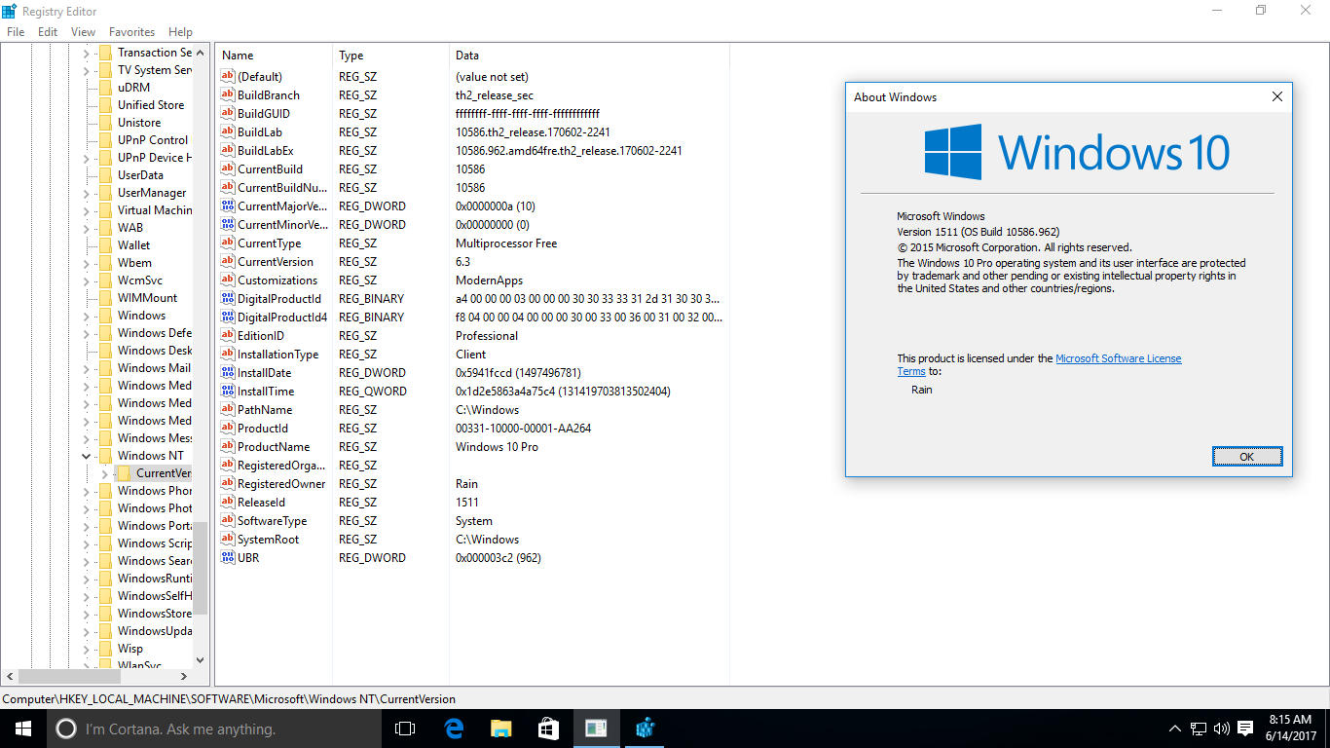
Task: Collapse the Windows NT key
Action: (86, 456)
